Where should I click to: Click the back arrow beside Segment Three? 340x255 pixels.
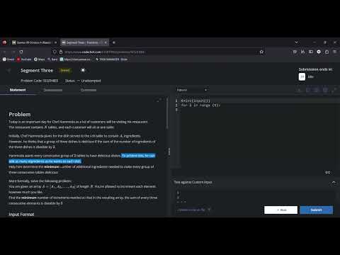[x=9, y=71]
